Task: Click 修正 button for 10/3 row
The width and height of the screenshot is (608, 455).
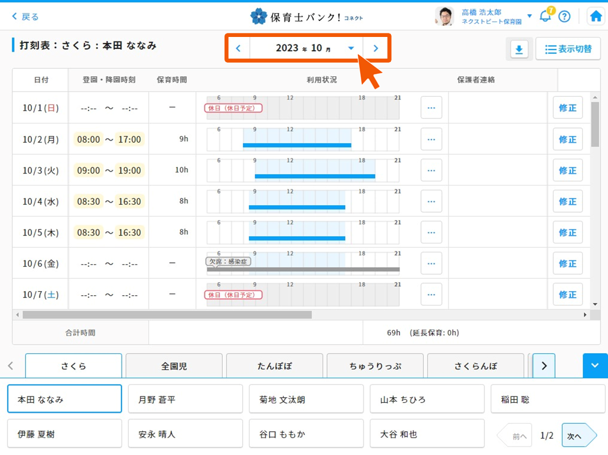Action: pos(568,171)
